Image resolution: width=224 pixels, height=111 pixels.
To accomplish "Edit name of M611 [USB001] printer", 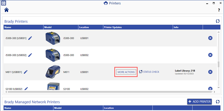I will [26, 72].
